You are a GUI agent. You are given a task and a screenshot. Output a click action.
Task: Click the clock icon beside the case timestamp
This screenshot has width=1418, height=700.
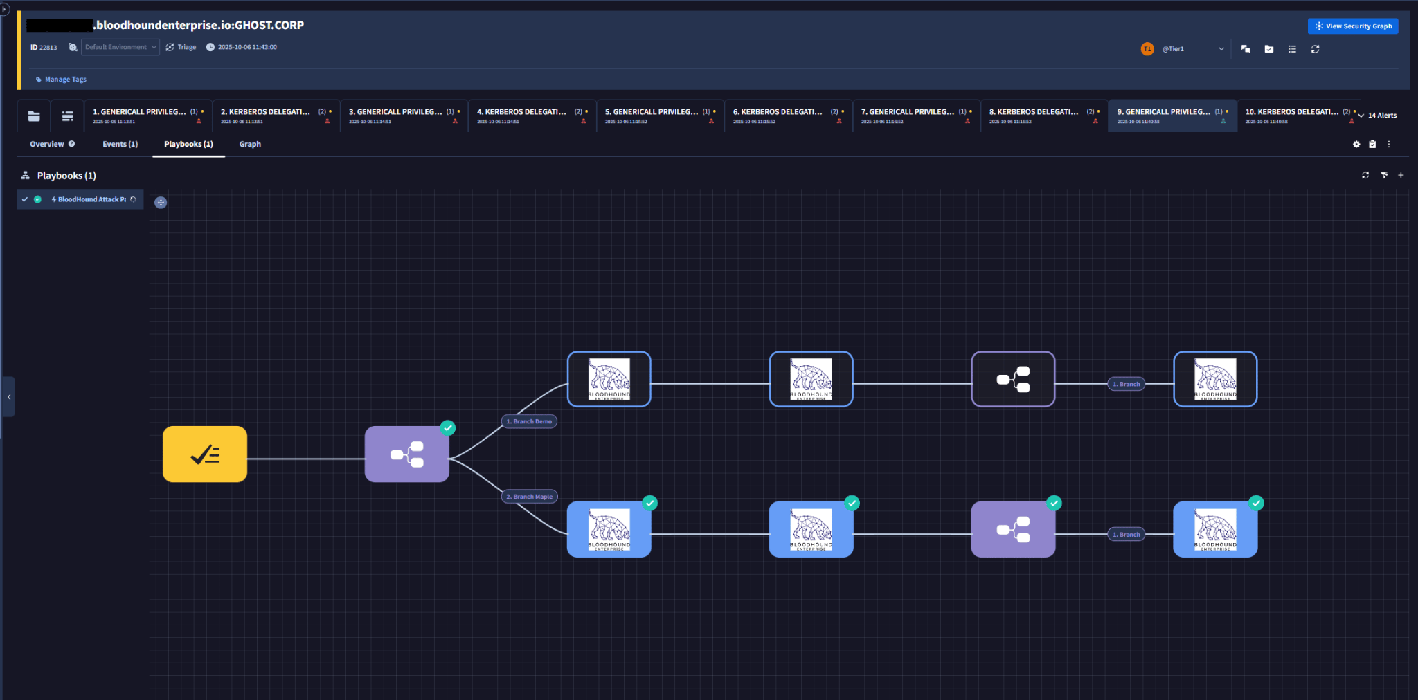tap(210, 48)
